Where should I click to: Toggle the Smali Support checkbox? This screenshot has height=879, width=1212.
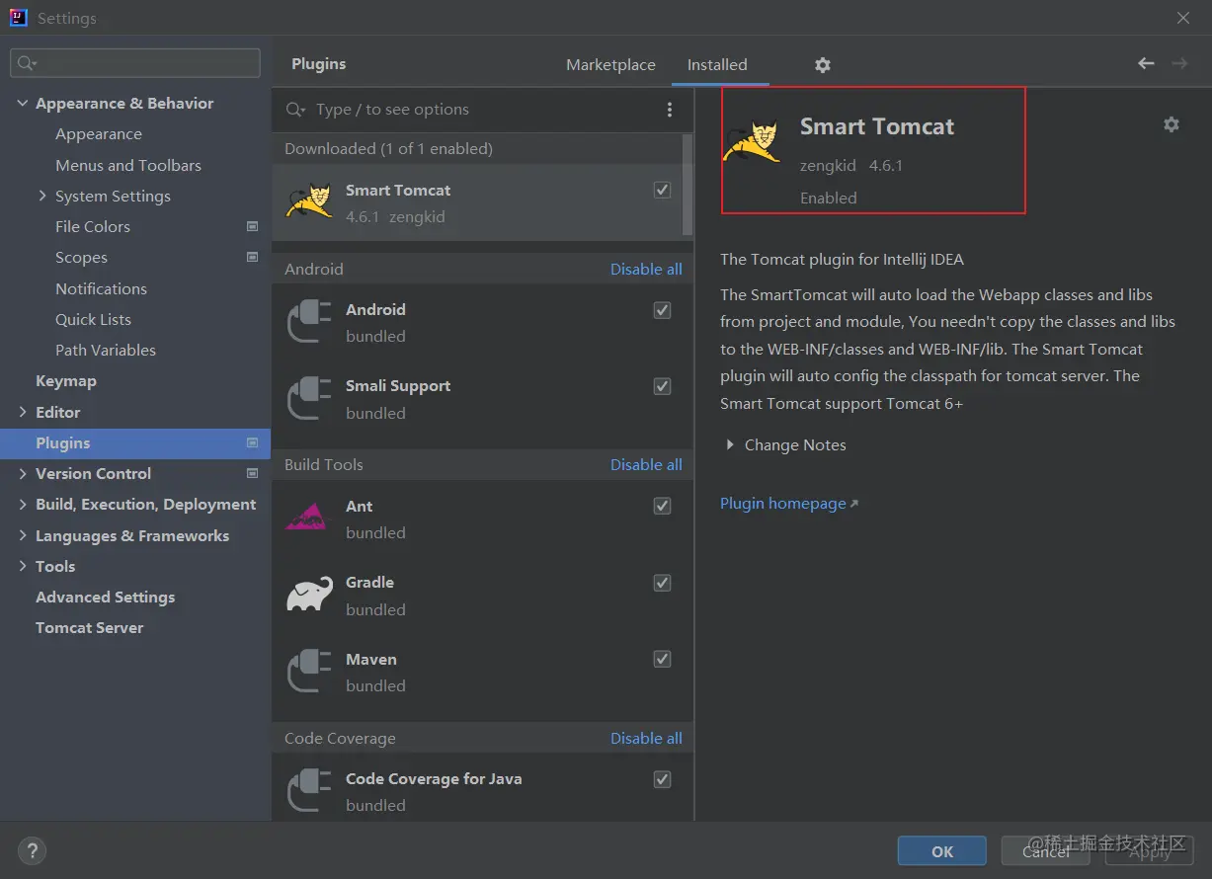(x=663, y=386)
